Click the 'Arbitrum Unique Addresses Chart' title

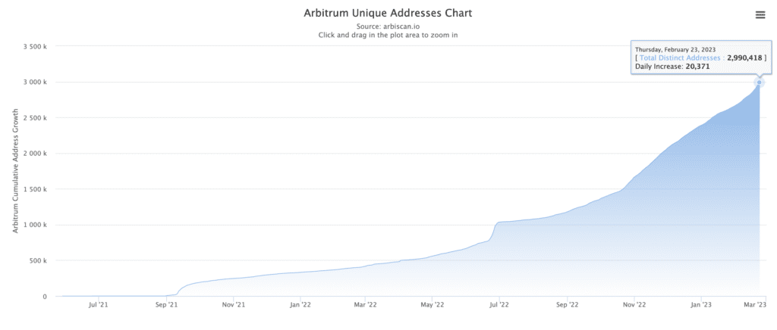[388, 14]
